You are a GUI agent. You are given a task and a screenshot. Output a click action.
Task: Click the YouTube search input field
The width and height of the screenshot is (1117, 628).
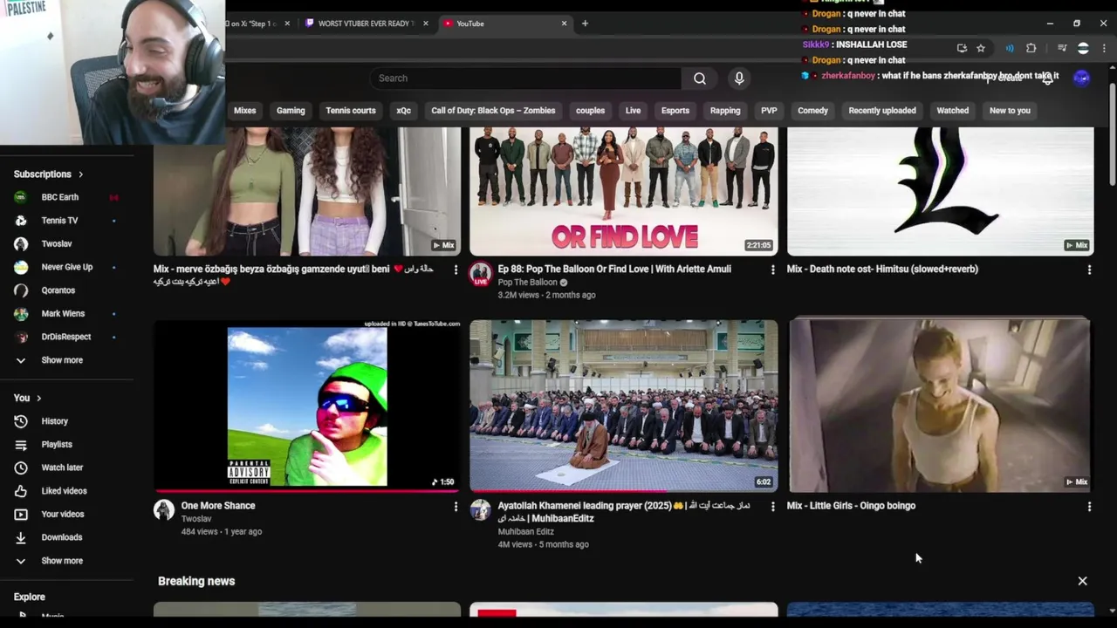pyautogui.click(x=525, y=78)
